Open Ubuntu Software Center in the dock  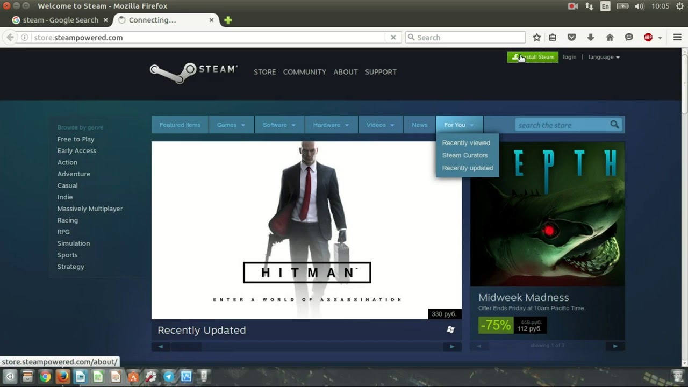(133, 377)
